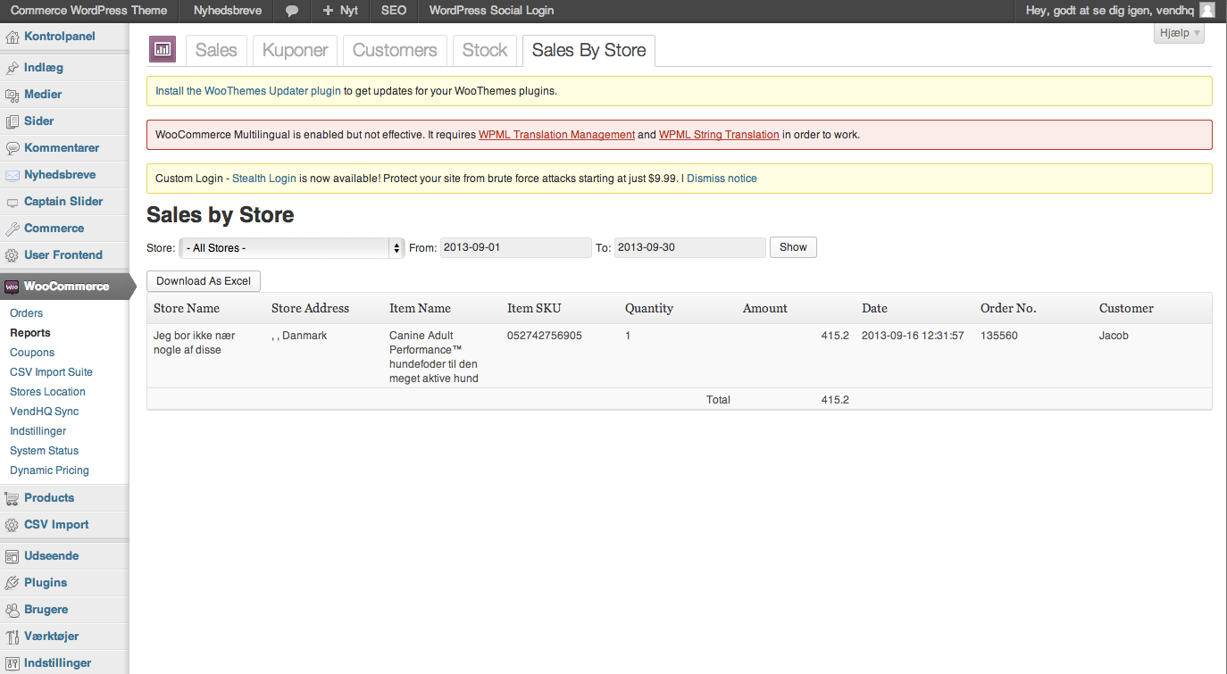The height and width of the screenshot is (674, 1227).
Task: Click the Plugins icon in sidebar
Action: (x=12, y=583)
